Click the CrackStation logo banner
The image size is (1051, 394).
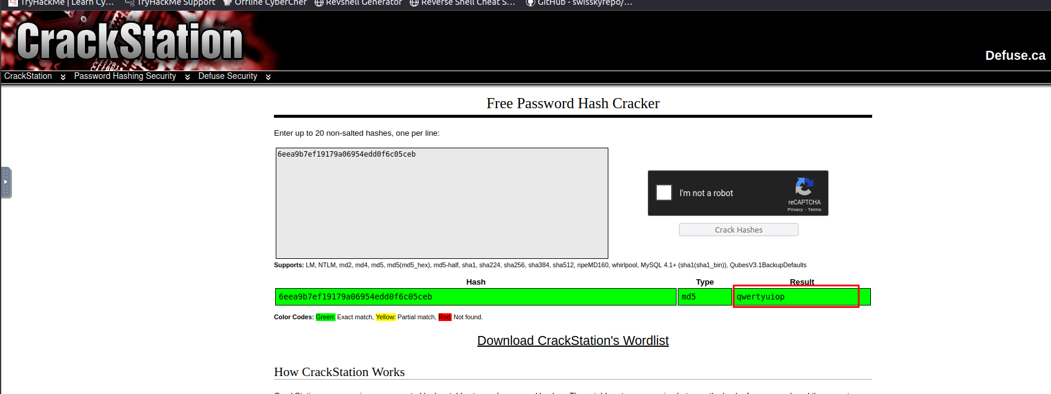coord(130,41)
